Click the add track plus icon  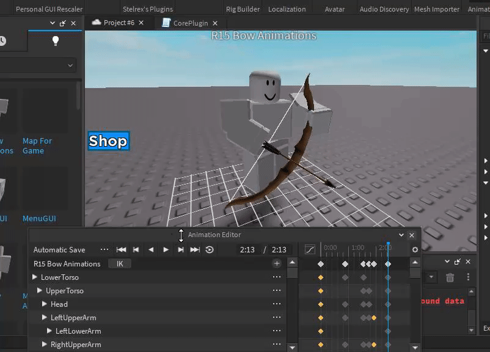277,263
